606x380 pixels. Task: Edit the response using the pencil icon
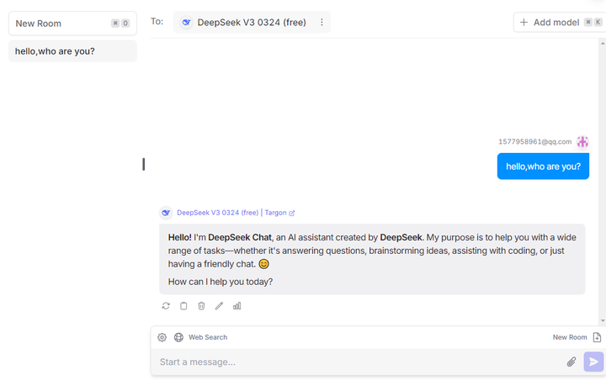[x=219, y=306]
